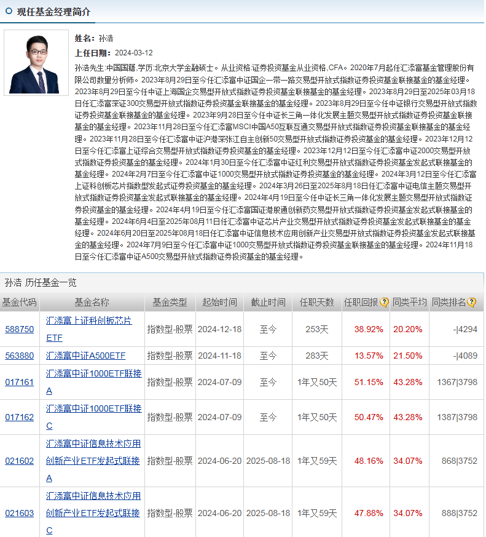The height and width of the screenshot is (537, 486).
Task: Click the appointment date 2024-03-12
Action: pyautogui.click(x=134, y=53)
